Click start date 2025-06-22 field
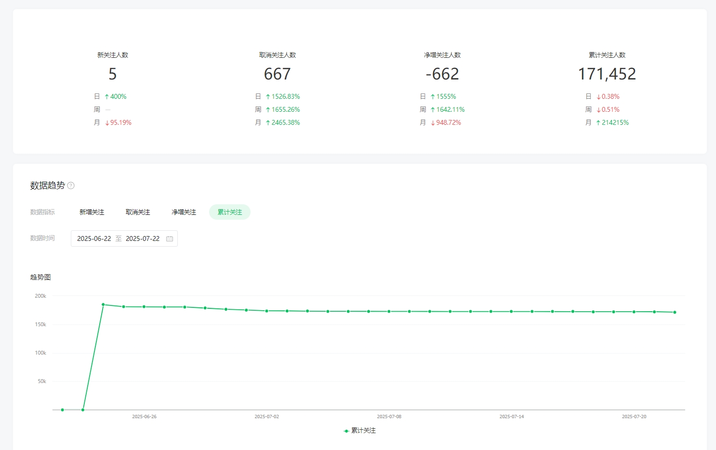This screenshot has height=450, width=716. click(94, 238)
